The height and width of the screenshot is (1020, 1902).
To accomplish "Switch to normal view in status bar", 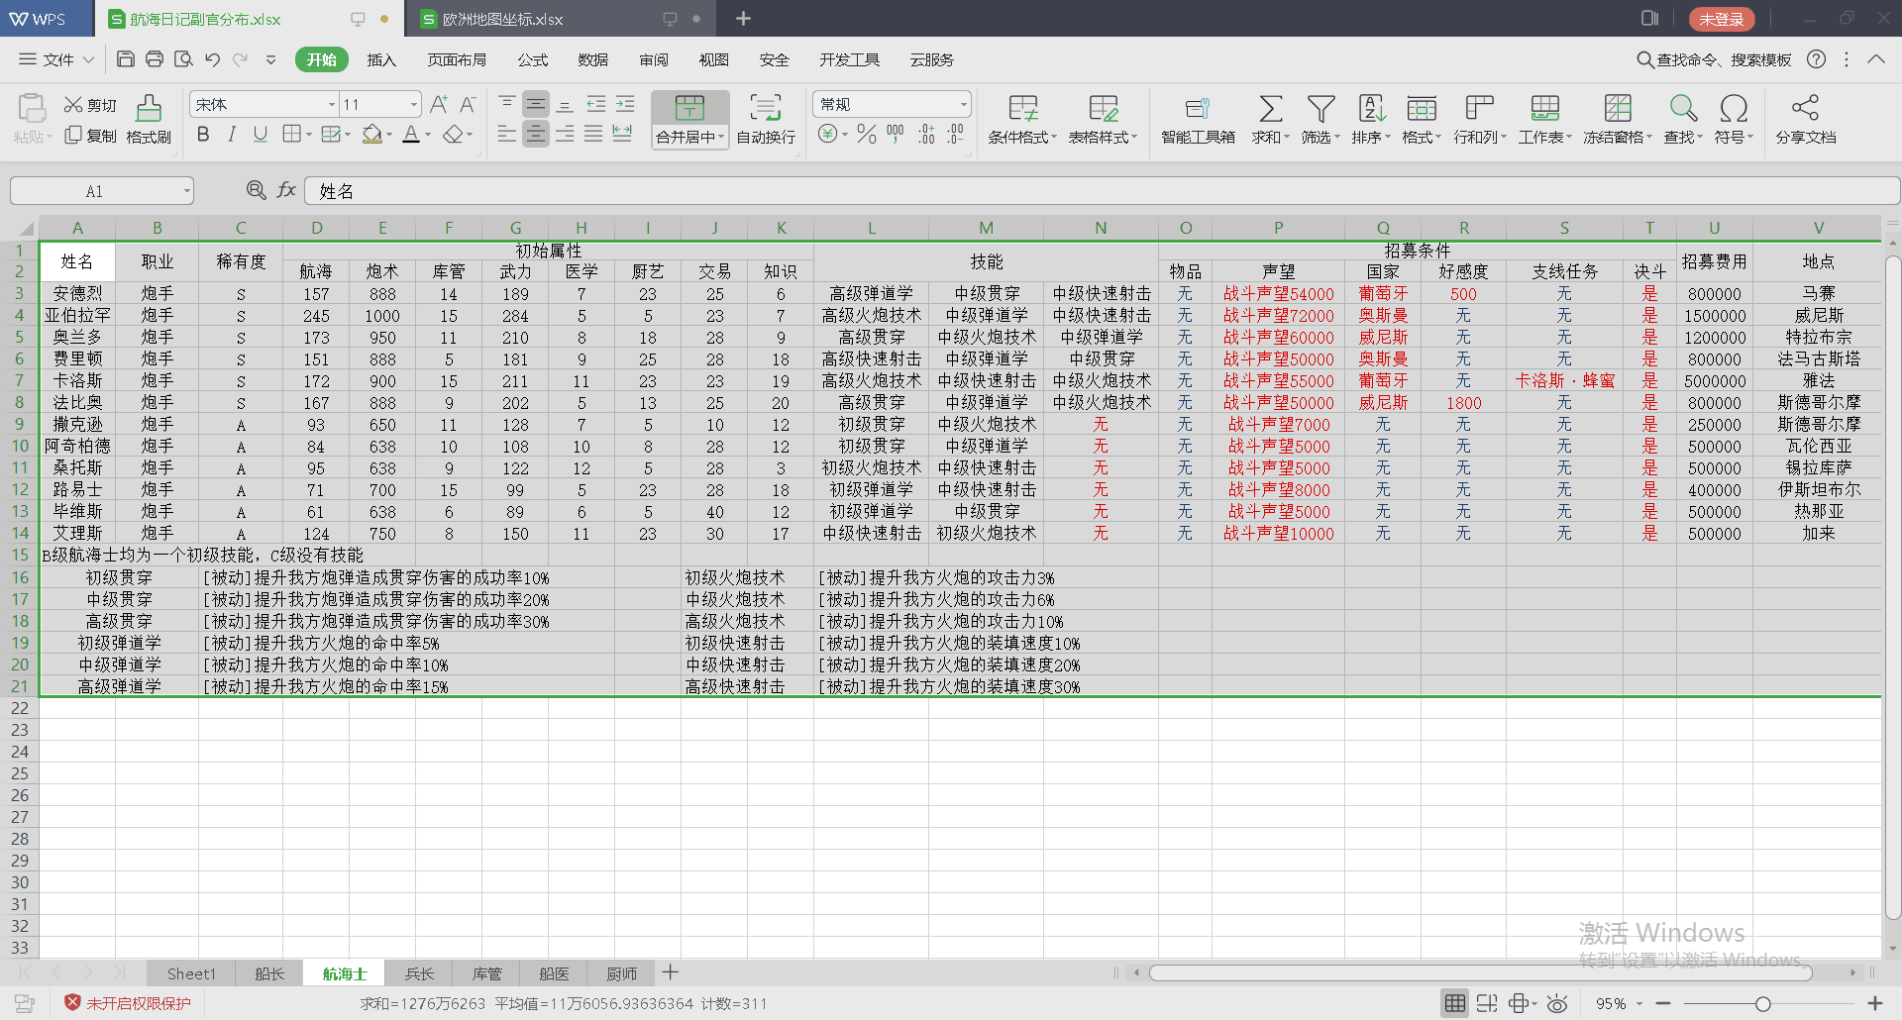I will pyautogui.click(x=1454, y=1003).
